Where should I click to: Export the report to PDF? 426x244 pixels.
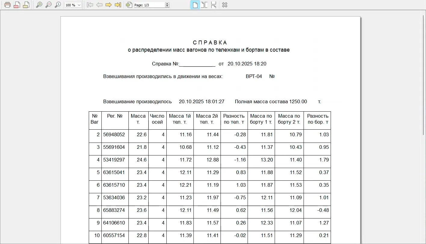point(16,5)
